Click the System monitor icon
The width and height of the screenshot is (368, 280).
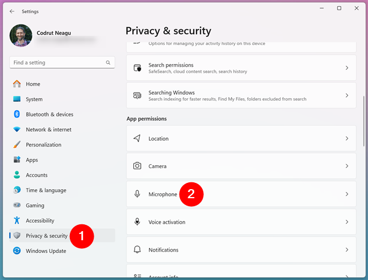(x=16, y=99)
